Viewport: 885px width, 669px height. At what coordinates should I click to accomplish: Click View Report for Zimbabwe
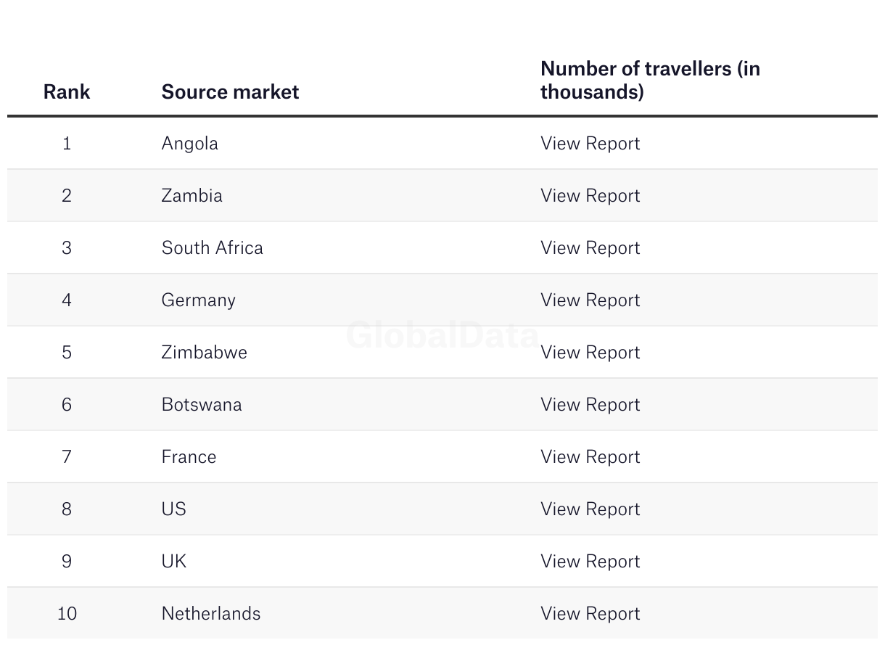point(590,353)
